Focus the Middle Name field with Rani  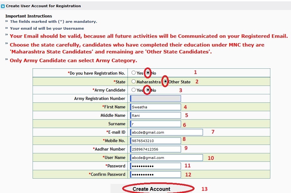[155, 116]
